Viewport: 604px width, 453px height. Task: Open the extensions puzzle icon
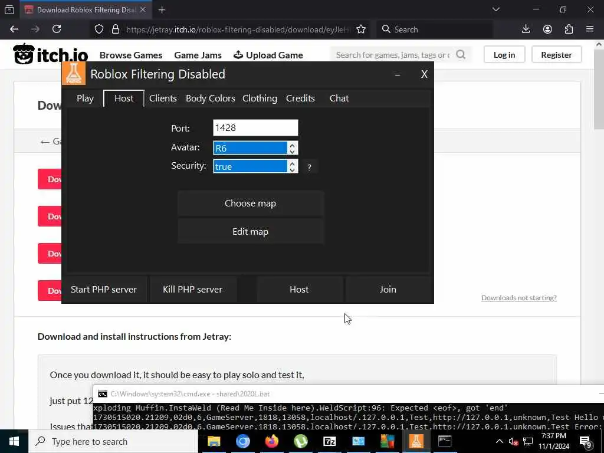[569, 29]
